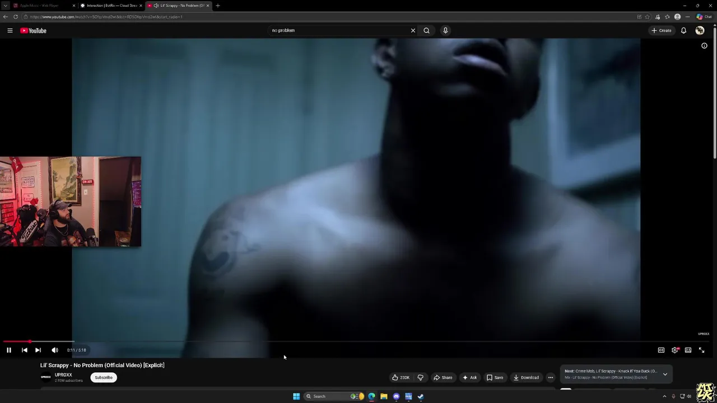Open the Create button

coord(662,31)
